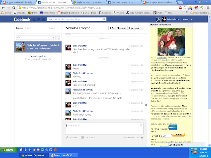Expand bookmarks overflow chevron
Screen dimensions: 211x158
click(187, 13)
